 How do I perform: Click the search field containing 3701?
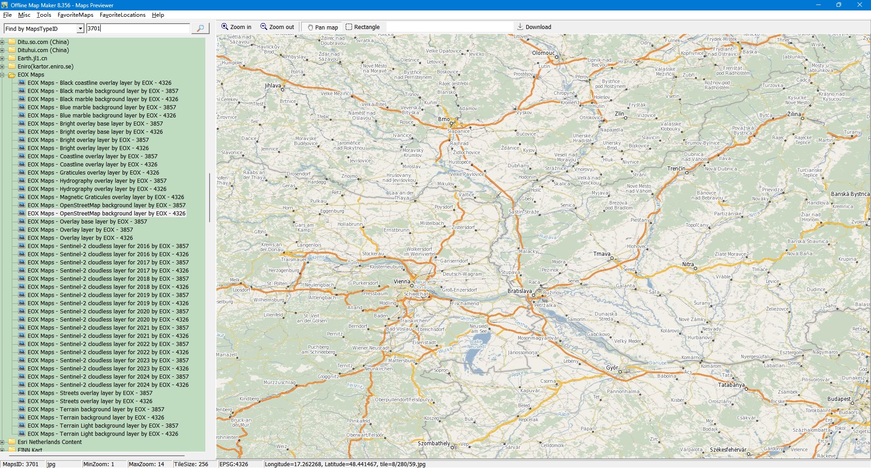click(137, 29)
